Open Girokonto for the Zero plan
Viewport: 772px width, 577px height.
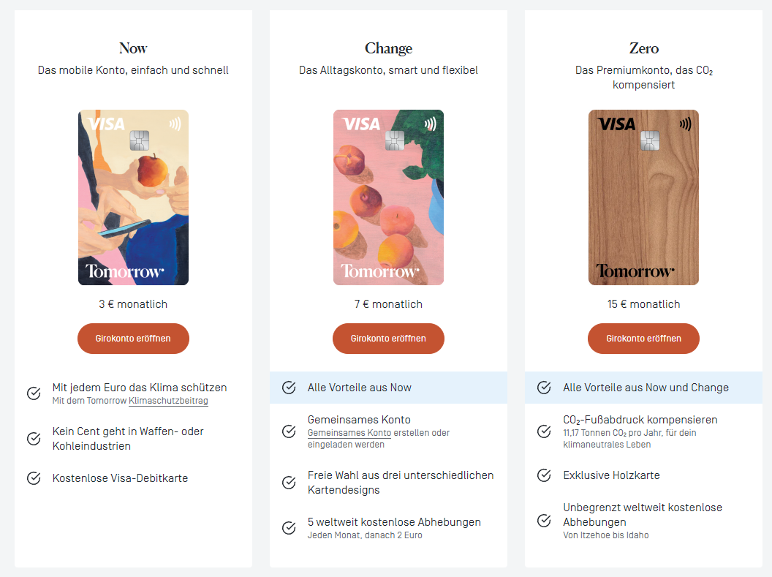tap(643, 339)
